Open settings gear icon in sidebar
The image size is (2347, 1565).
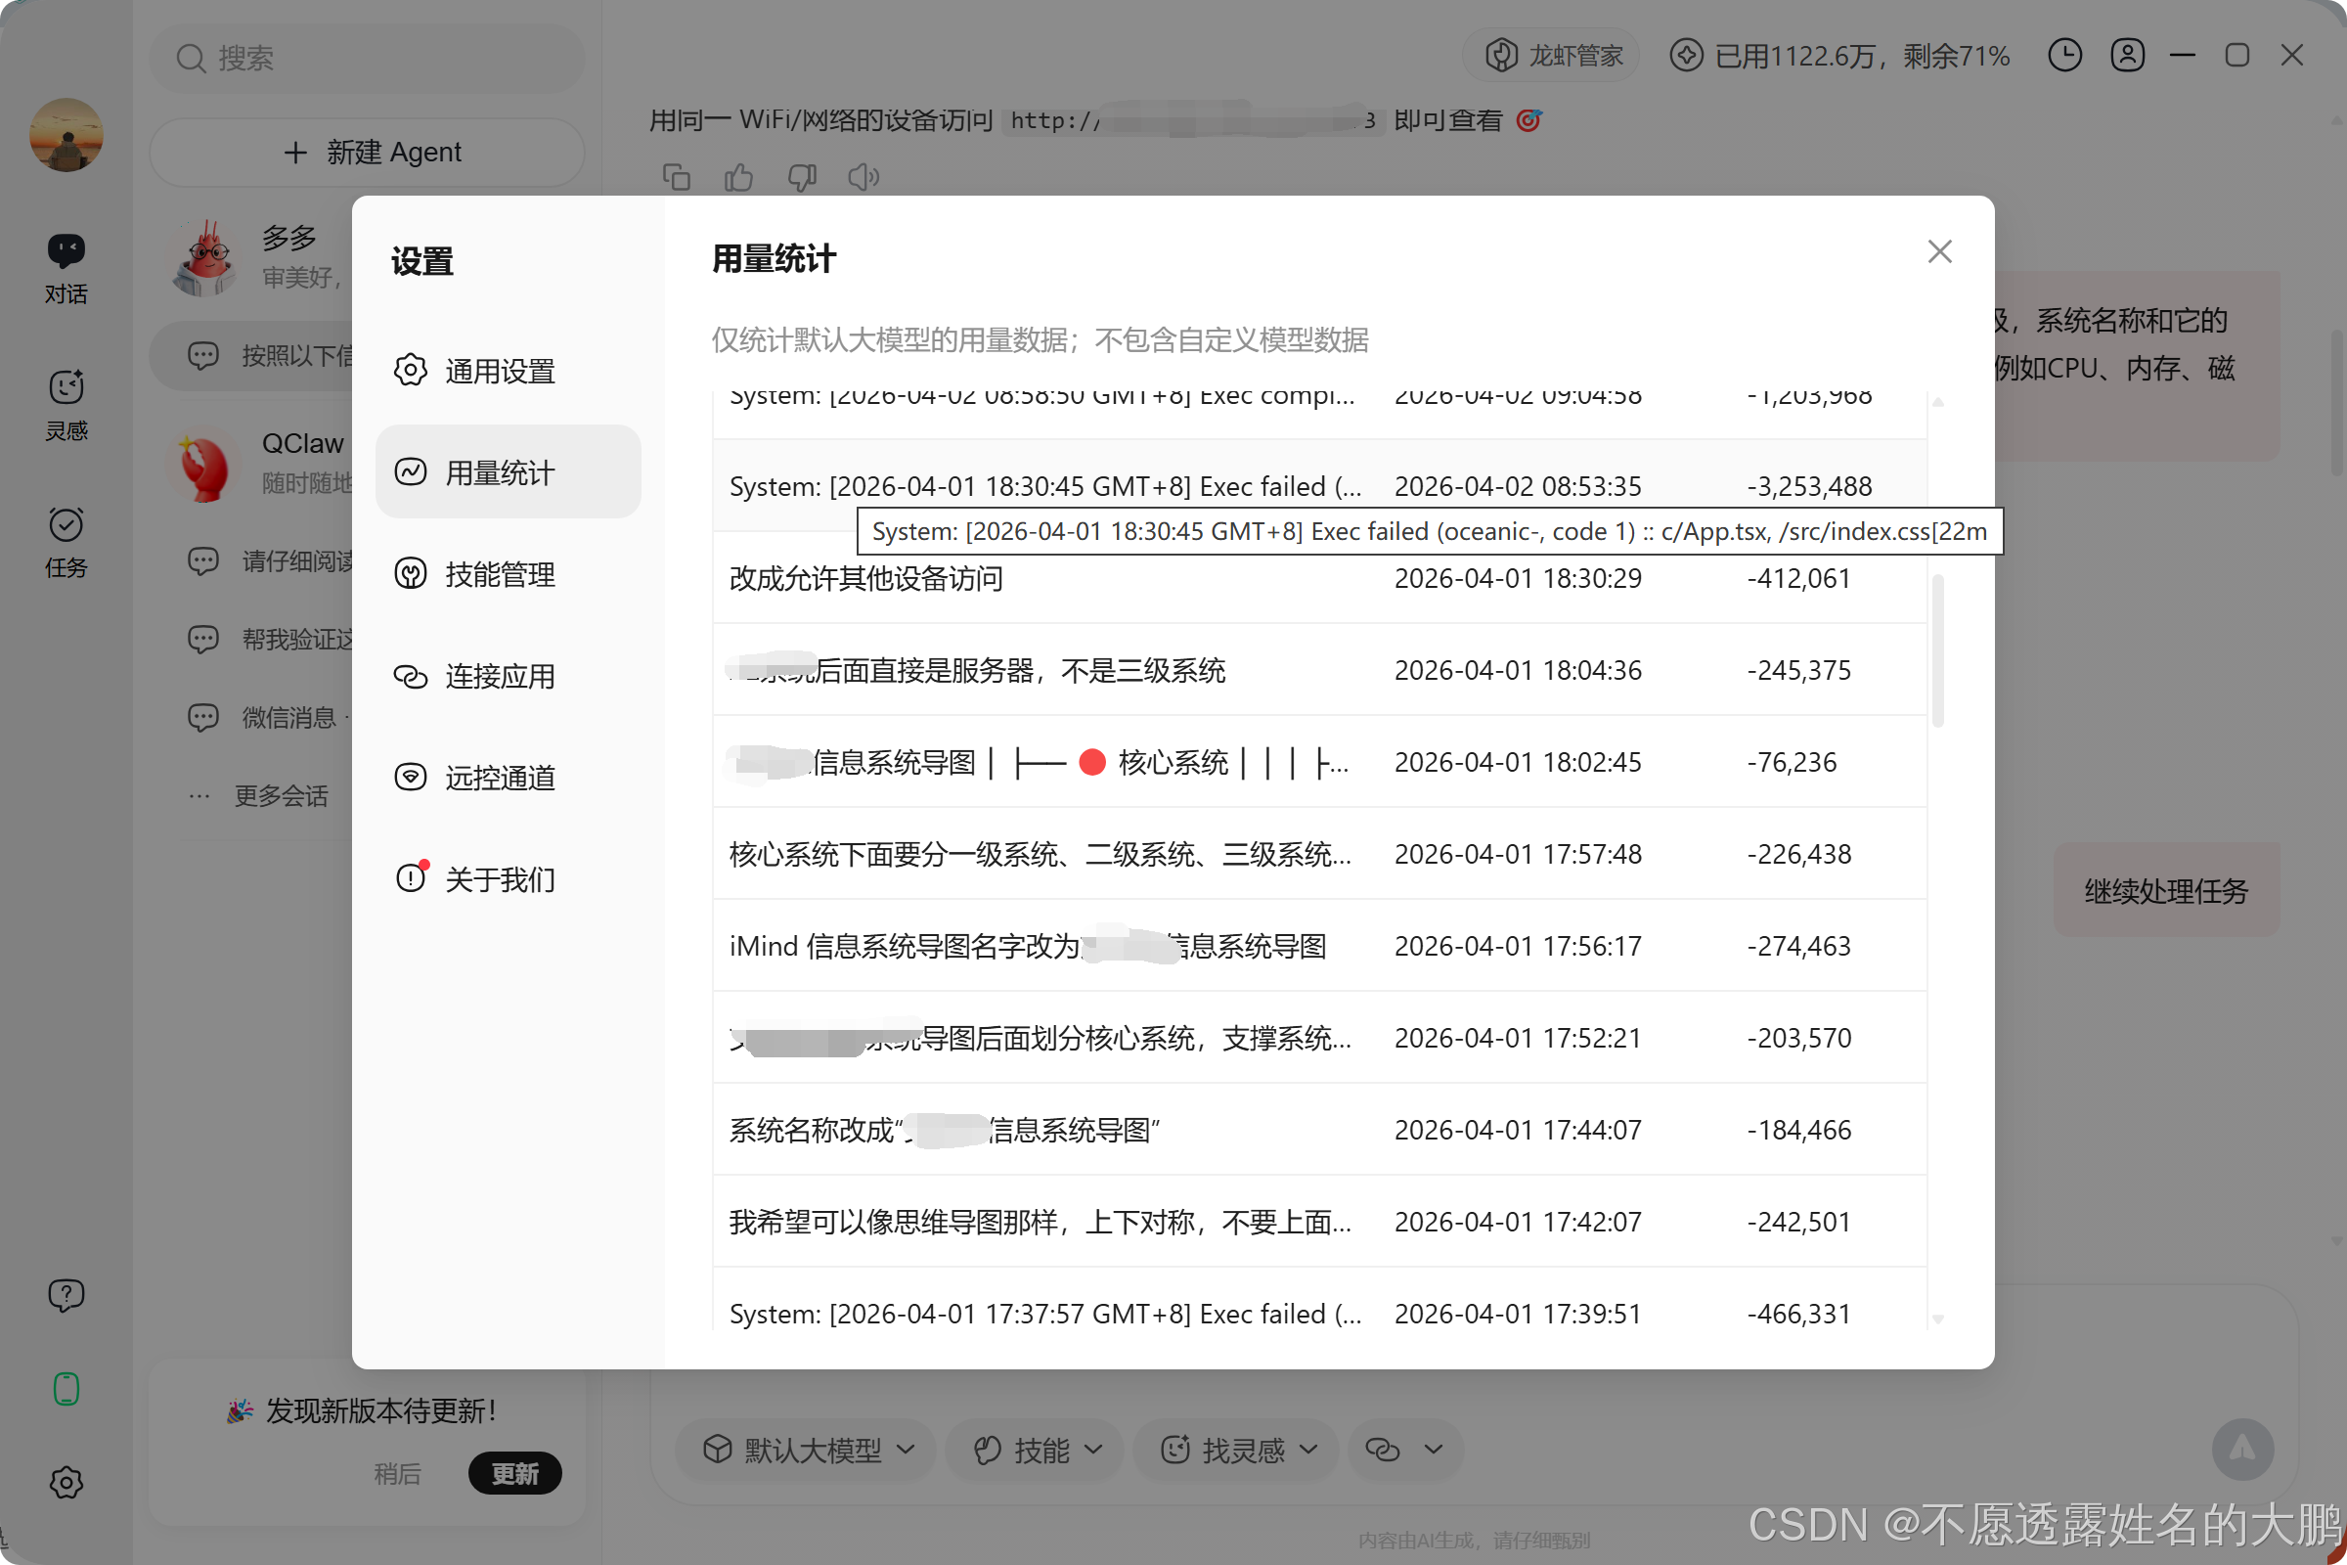(x=66, y=1482)
